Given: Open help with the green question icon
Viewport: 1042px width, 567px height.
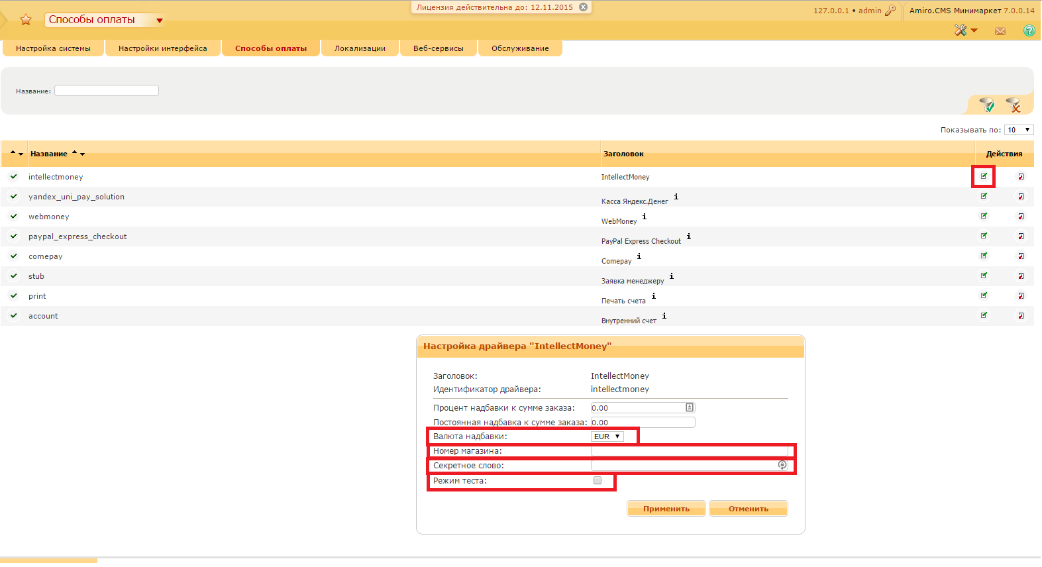Looking at the screenshot, I should pos(1029,30).
